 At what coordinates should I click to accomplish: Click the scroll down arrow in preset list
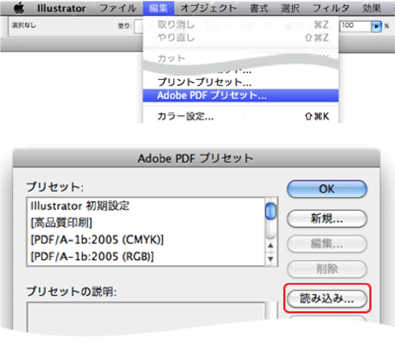pyautogui.click(x=270, y=259)
